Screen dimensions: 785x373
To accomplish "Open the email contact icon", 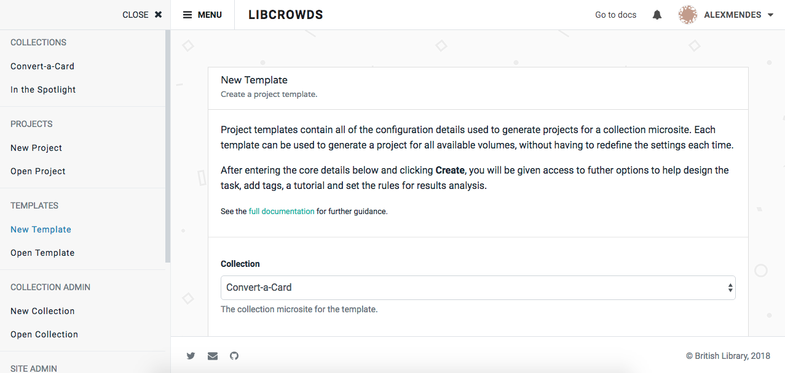I will pyautogui.click(x=212, y=356).
